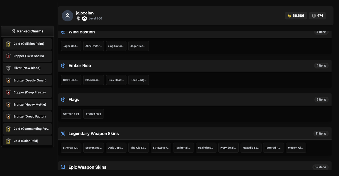
Task: Click the R6 credits icon by 474
Action: (314, 16)
